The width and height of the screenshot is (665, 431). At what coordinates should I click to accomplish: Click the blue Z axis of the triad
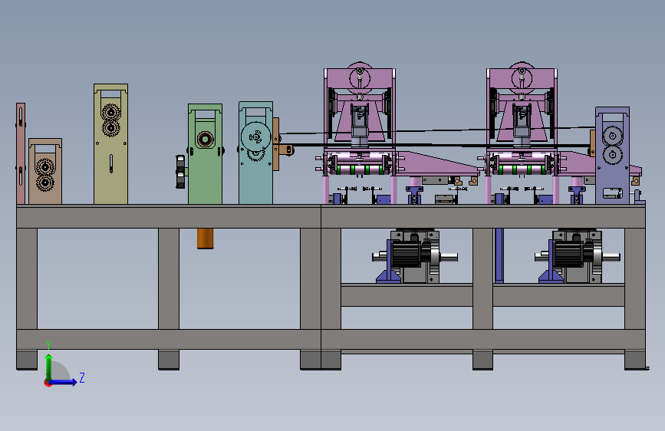point(64,382)
